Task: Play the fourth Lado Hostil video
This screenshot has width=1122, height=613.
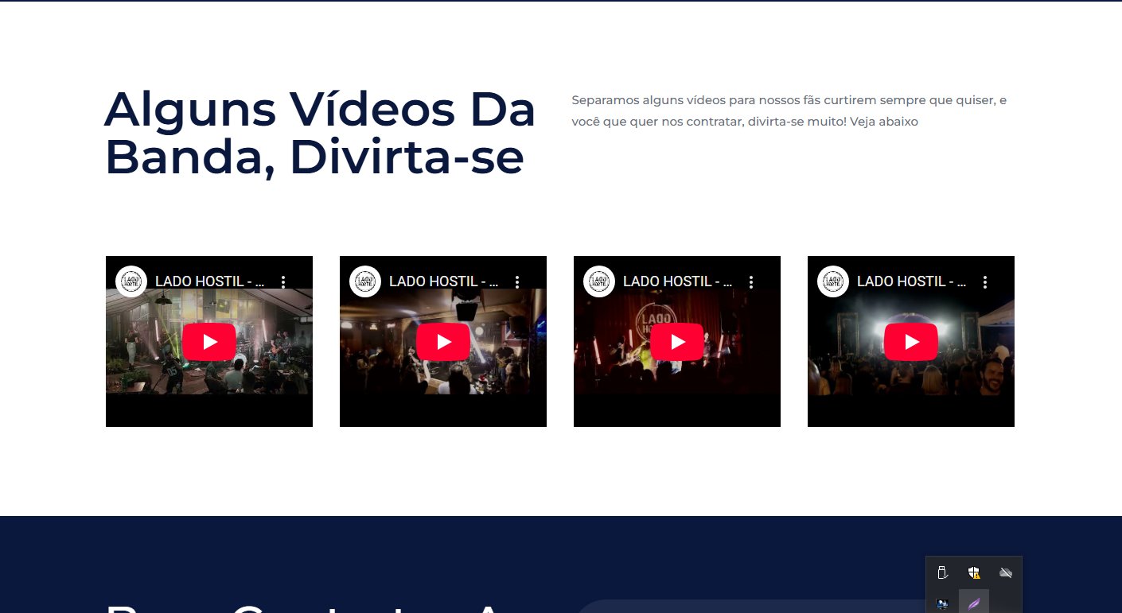Action: pyautogui.click(x=911, y=342)
